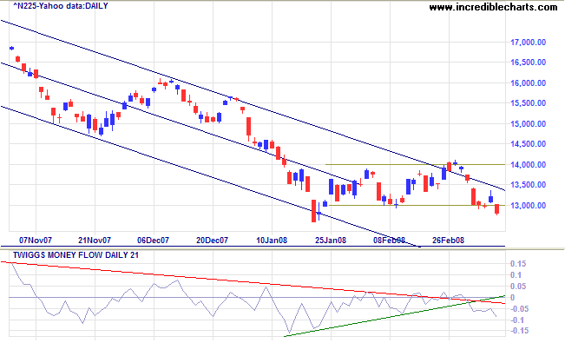Select the 06Dec07 date label
The height and width of the screenshot is (343, 565).
click(153, 241)
